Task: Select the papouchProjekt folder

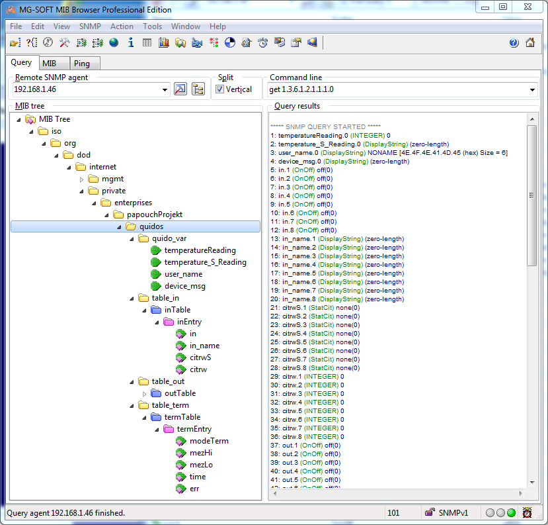Action: [155, 215]
